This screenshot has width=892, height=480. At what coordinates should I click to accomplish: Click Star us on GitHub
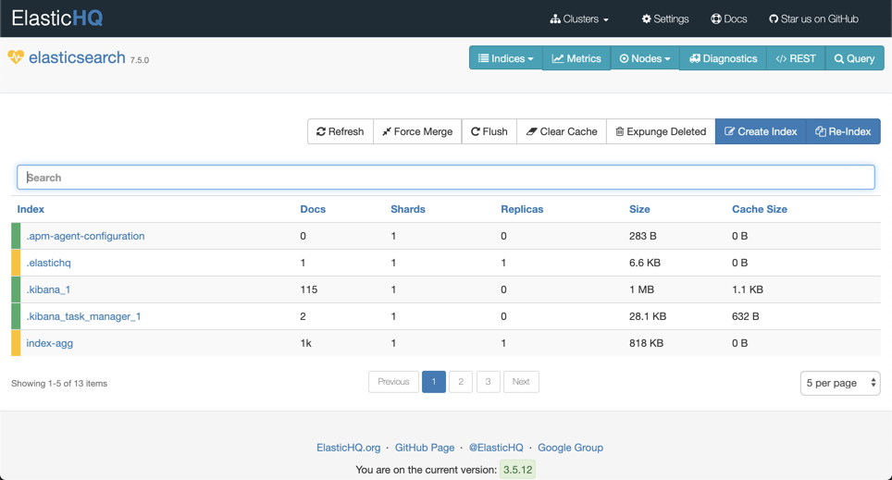coord(813,18)
